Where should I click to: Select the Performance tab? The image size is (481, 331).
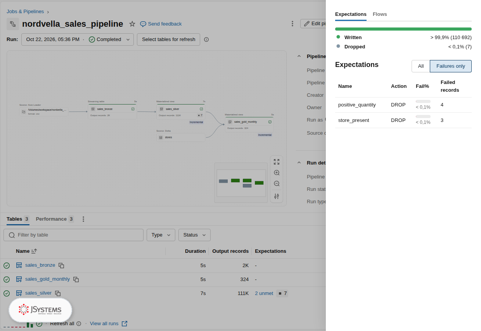coord(55,219)
